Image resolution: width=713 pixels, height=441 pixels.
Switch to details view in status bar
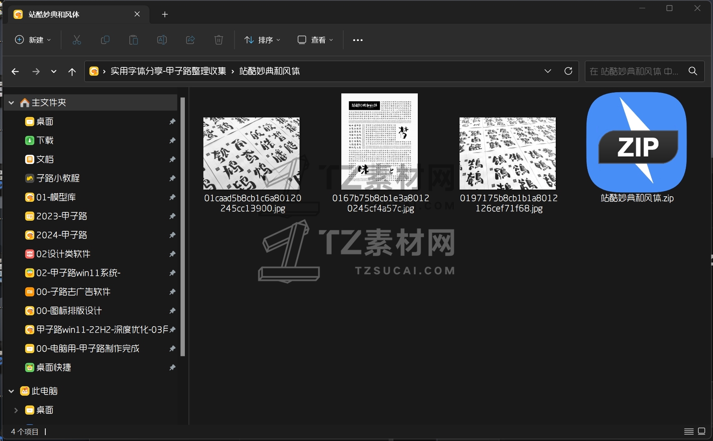tap(689, 431)
